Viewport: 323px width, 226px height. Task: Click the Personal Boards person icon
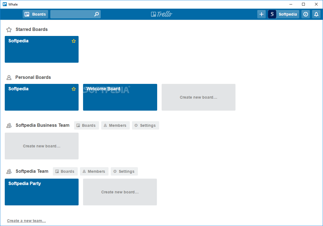pos(9,77)
